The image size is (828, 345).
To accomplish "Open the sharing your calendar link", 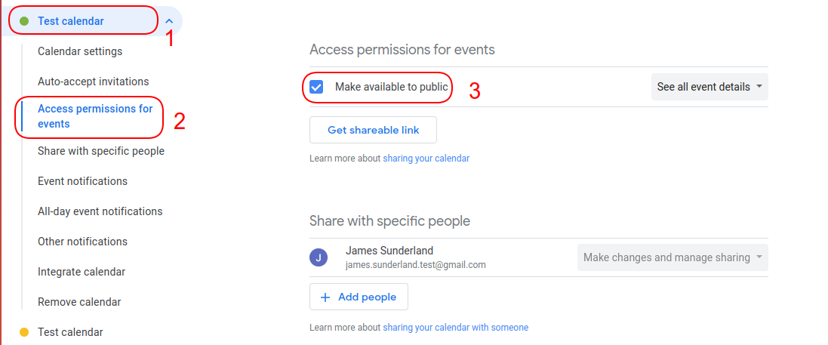I will (426, 158).
